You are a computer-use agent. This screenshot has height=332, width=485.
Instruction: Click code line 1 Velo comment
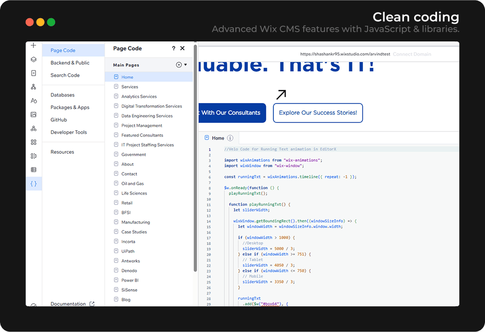280,149
